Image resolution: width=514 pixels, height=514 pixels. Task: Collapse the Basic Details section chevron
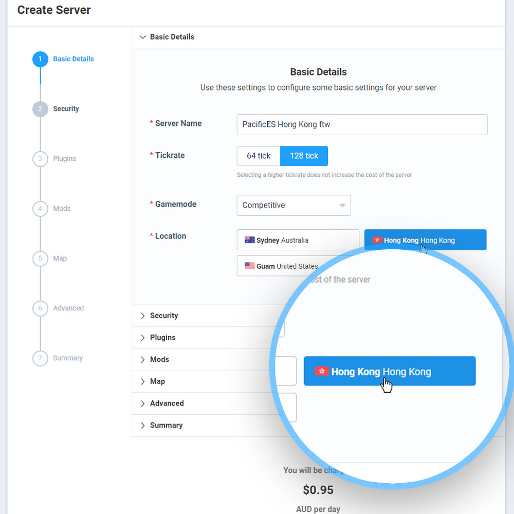tap(142, 37)
